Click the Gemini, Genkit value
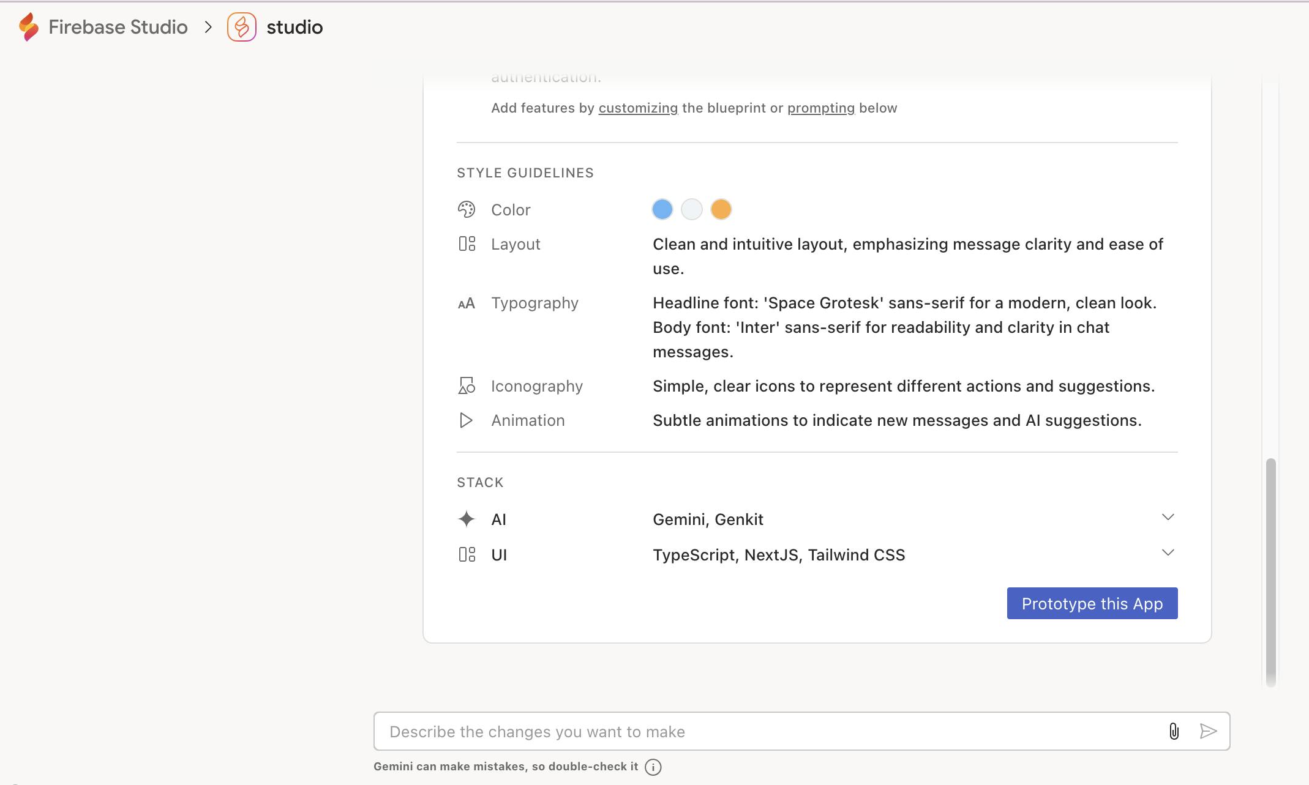1309x785 pixels. [x=708, y=519]
